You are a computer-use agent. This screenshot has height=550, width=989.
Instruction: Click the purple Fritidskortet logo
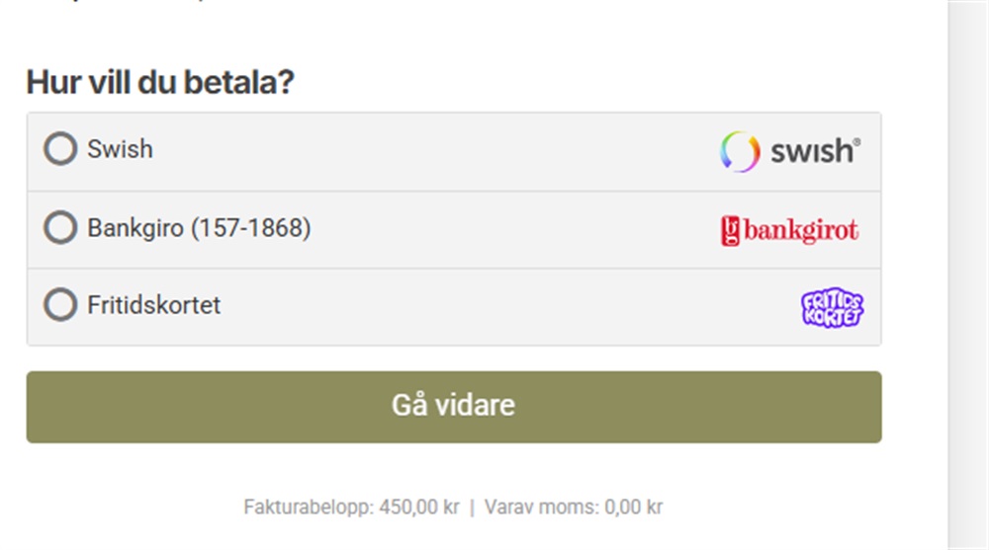click(x=832, y=308)
